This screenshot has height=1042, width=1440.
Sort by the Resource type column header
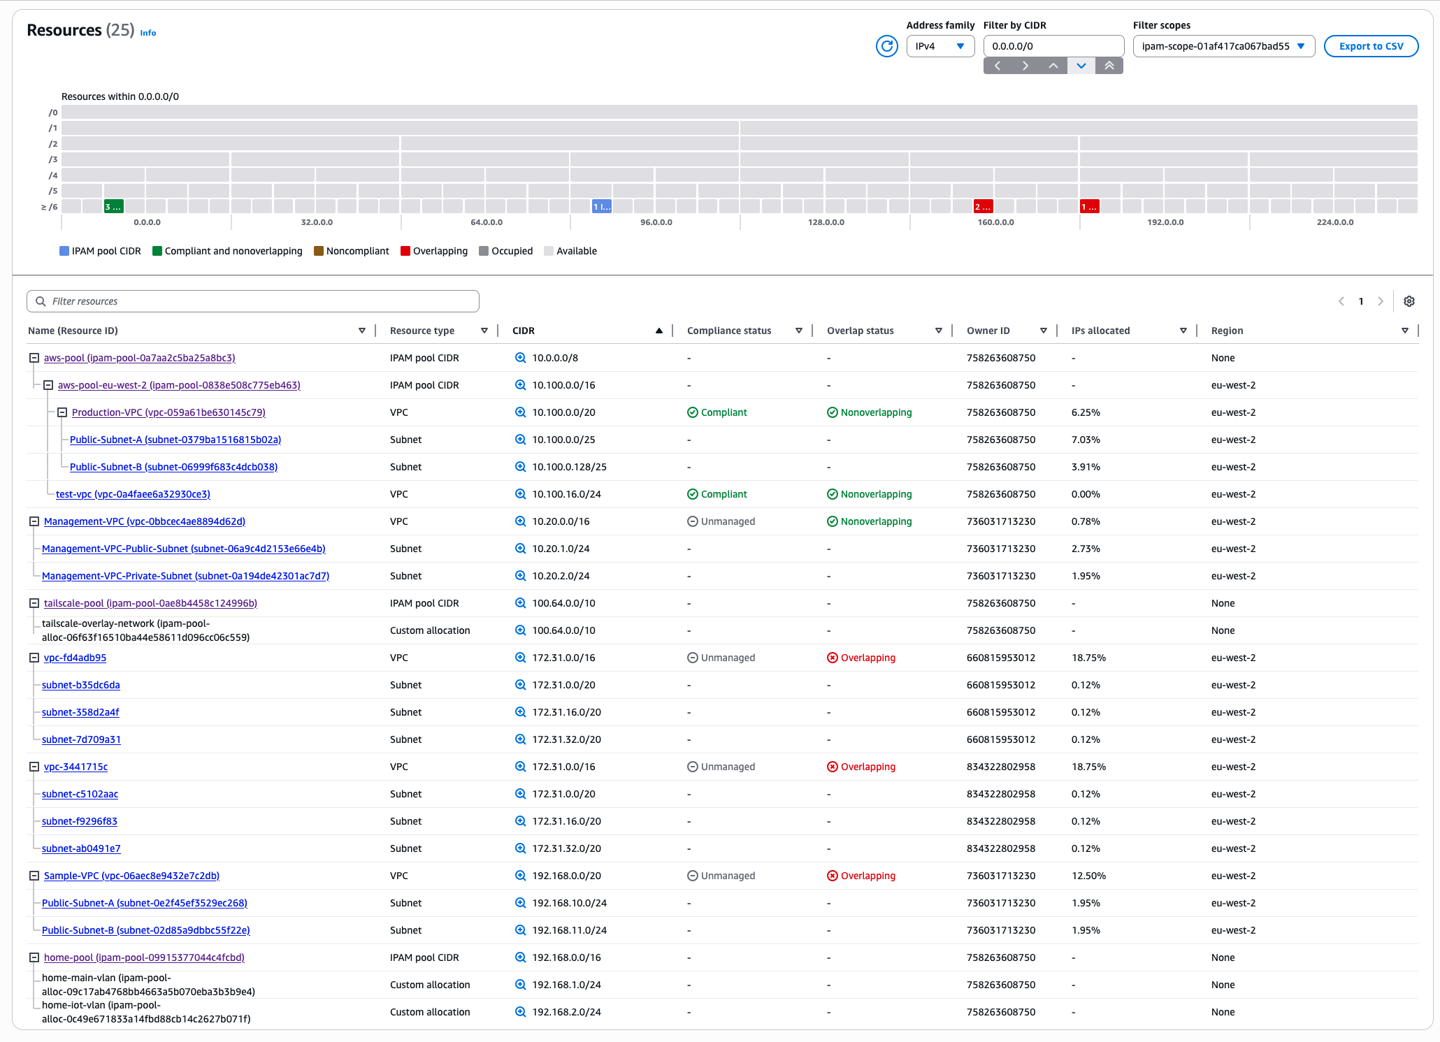[x=422, y=331]
